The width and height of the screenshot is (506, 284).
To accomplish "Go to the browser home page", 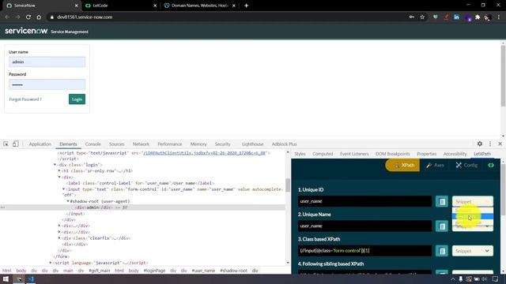I will [x=39, y=17].
